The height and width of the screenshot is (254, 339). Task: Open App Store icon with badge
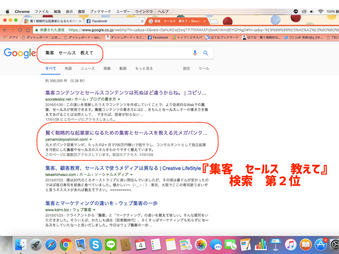coord(321,245)
